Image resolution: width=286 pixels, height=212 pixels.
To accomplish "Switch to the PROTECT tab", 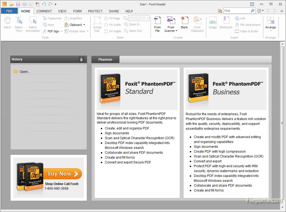I will [95, 11].
